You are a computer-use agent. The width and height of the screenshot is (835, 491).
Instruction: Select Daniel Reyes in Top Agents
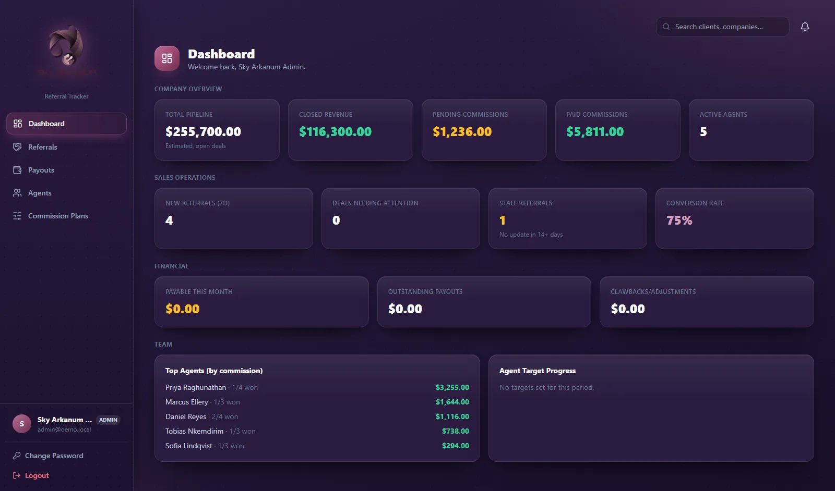tap(186, 416)
